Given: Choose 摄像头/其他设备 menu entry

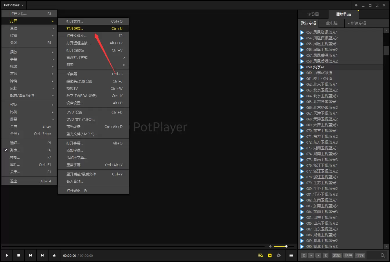Looking at the screenshot, I should pyautogui.click(x=93, y=81).
